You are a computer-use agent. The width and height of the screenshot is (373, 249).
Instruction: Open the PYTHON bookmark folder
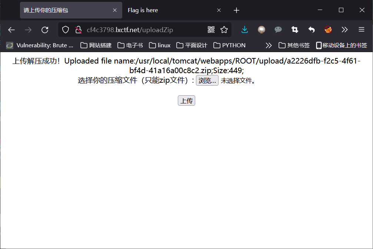point(229,45)
